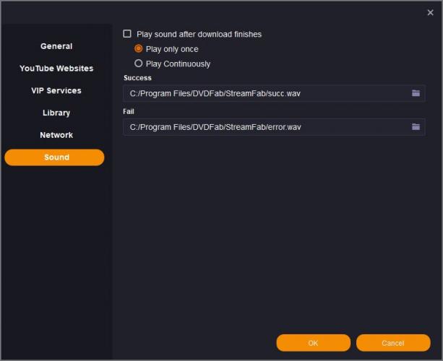Click the 'Play only once' label text
The width and height of the screenshot is (443, 361).
(x=172, y=49)
